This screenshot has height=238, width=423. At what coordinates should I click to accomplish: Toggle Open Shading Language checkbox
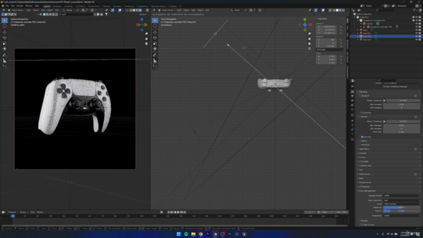click(x=384, y=87)
